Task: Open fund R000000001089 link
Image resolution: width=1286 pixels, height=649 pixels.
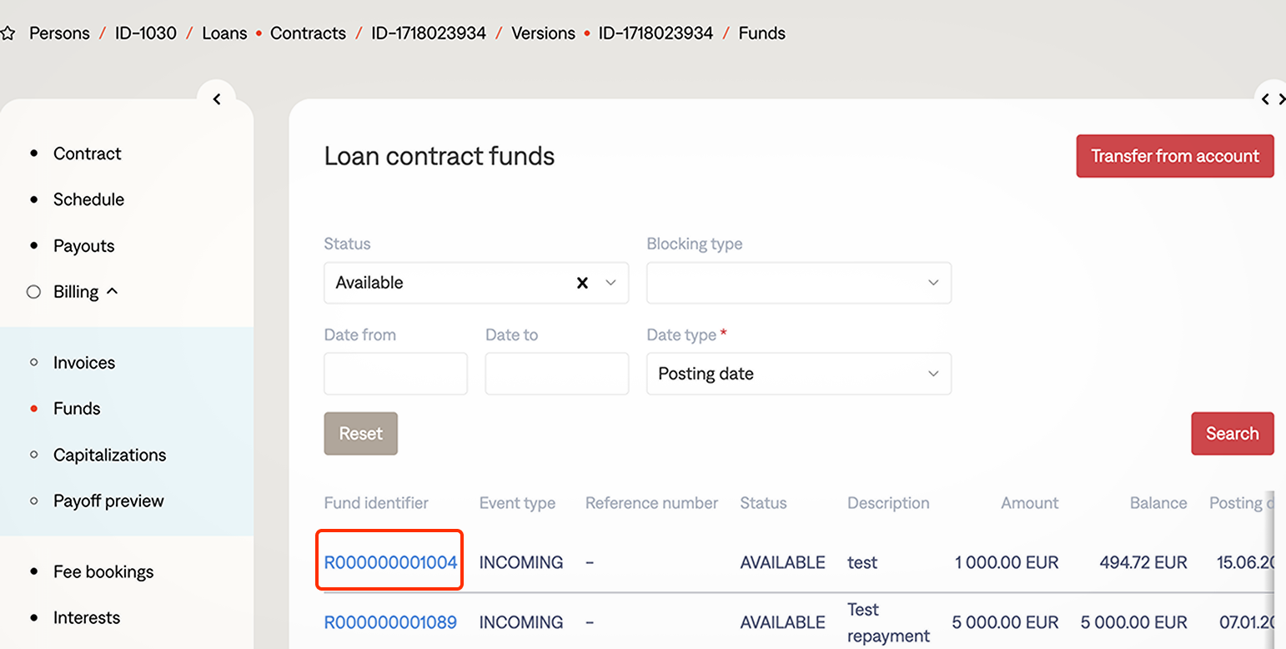Action: point(390,622)
